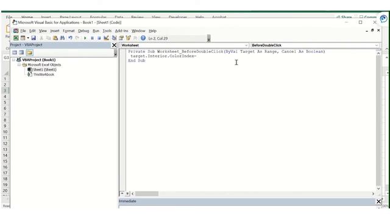Click the code horizontal scrollbar thumb
This screenshot has height=219, width=390.
click(147, 193)
